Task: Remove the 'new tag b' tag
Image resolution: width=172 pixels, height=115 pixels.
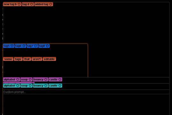Action: pyautogui.click(x=19, y=4)
